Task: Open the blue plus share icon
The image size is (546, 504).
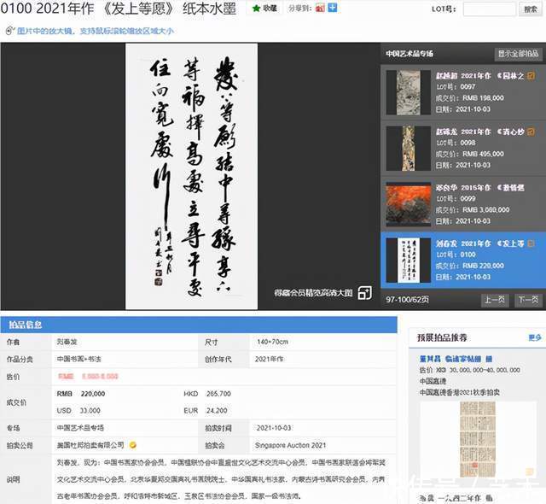Action: (x=332, y=8)
